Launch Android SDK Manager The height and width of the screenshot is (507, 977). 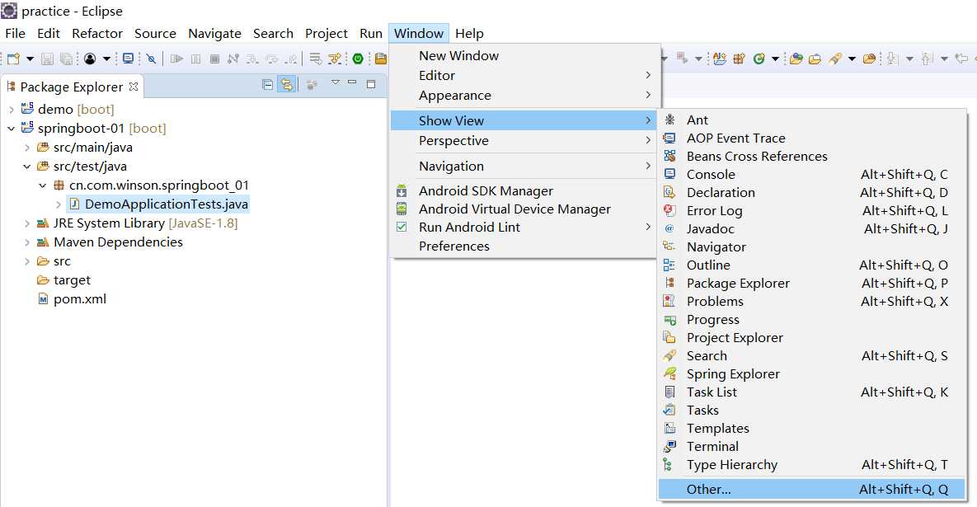[524, 191]
